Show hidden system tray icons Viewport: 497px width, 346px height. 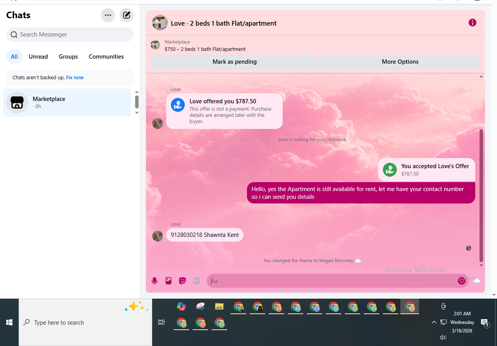434,322
